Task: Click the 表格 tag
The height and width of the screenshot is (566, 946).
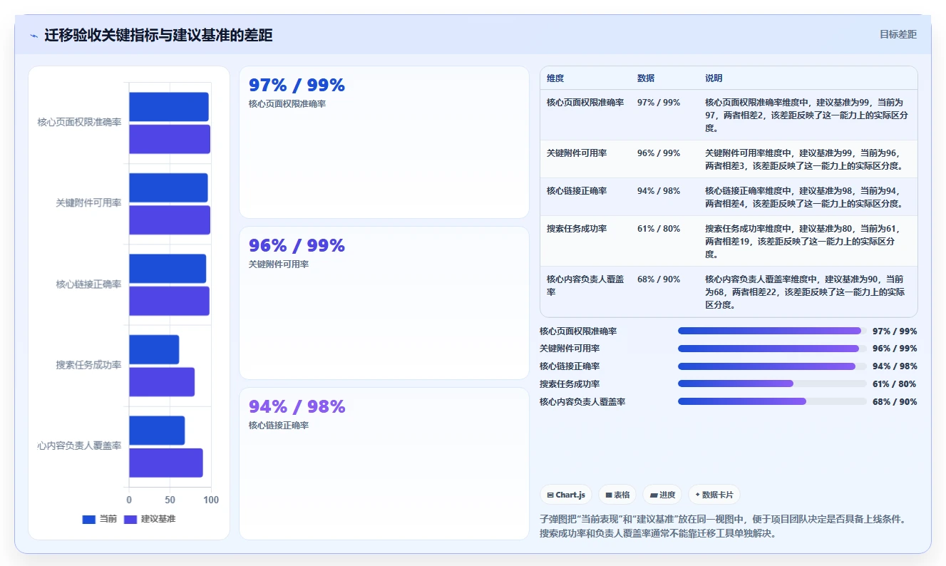Action: click(x=617, y=495)
